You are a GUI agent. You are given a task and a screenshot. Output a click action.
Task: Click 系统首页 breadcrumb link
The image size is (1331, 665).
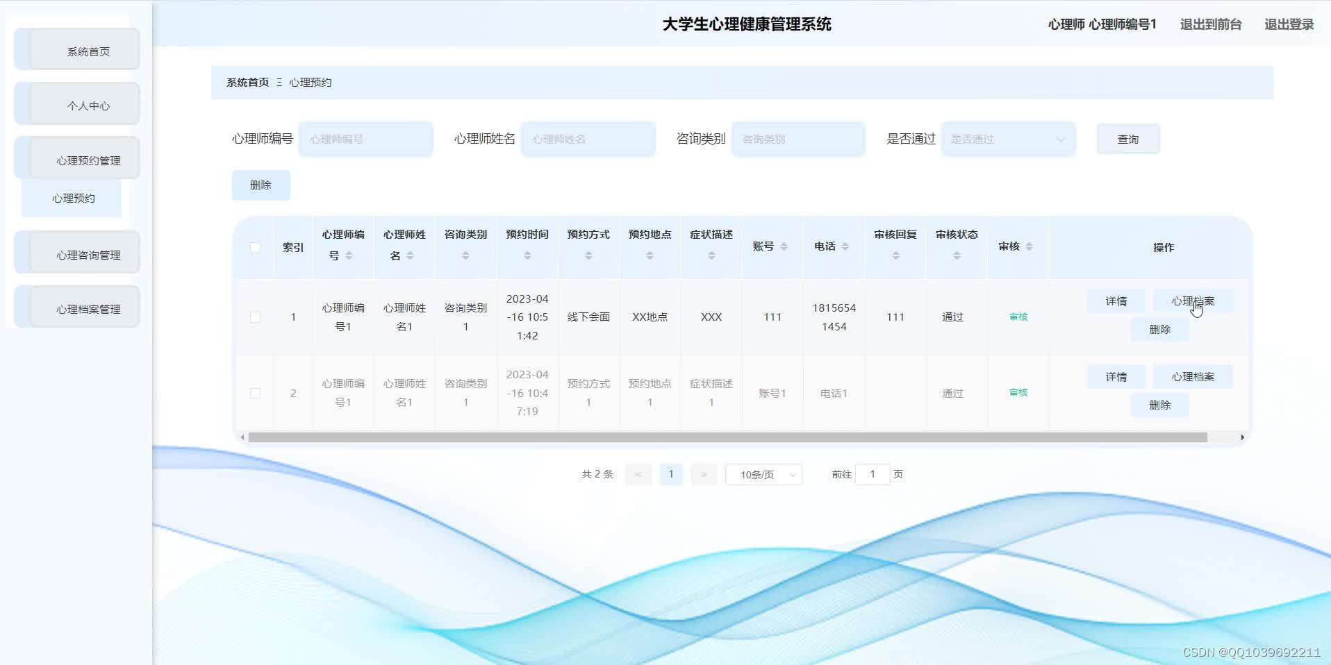(247, 83)
